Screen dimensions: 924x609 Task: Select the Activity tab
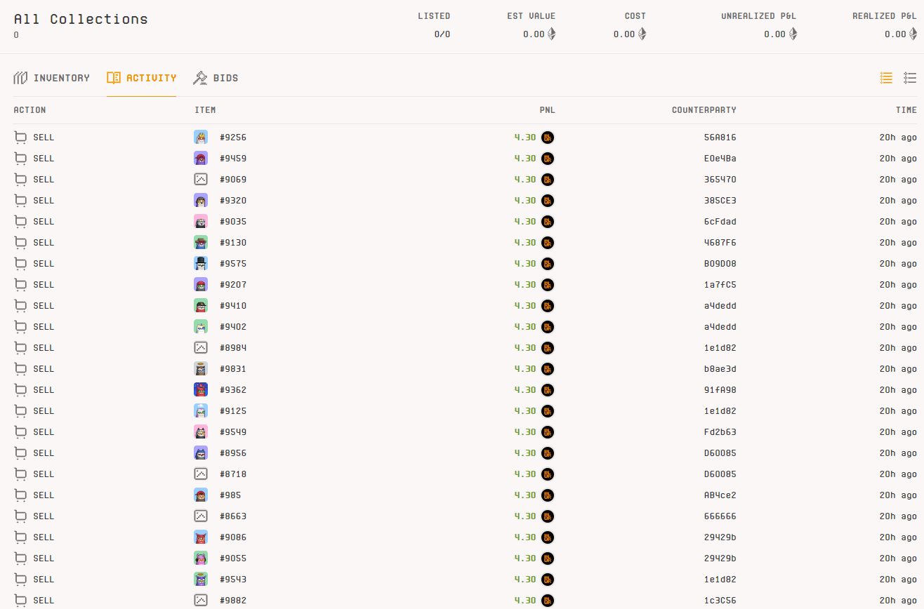[x=141, y=78]
